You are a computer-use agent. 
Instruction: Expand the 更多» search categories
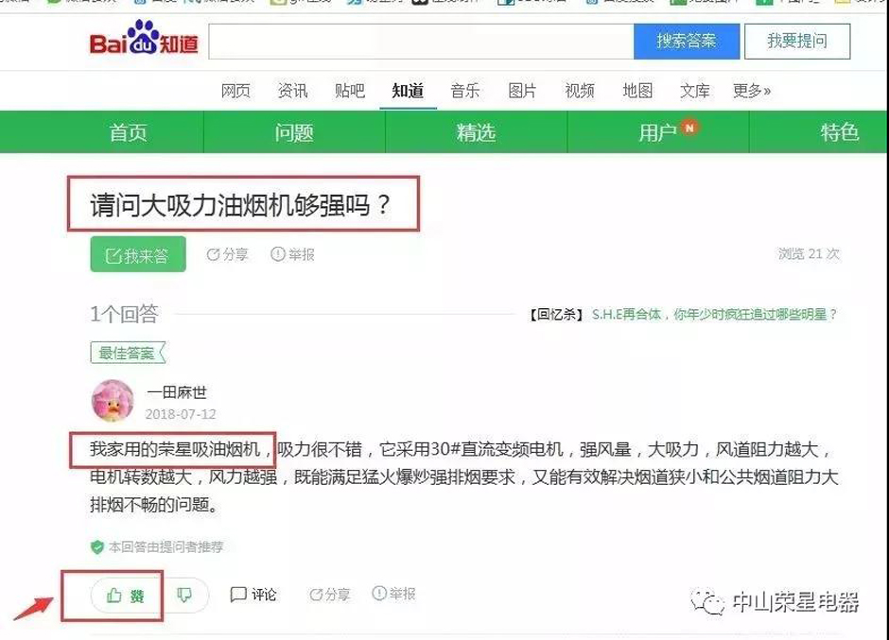751,91
